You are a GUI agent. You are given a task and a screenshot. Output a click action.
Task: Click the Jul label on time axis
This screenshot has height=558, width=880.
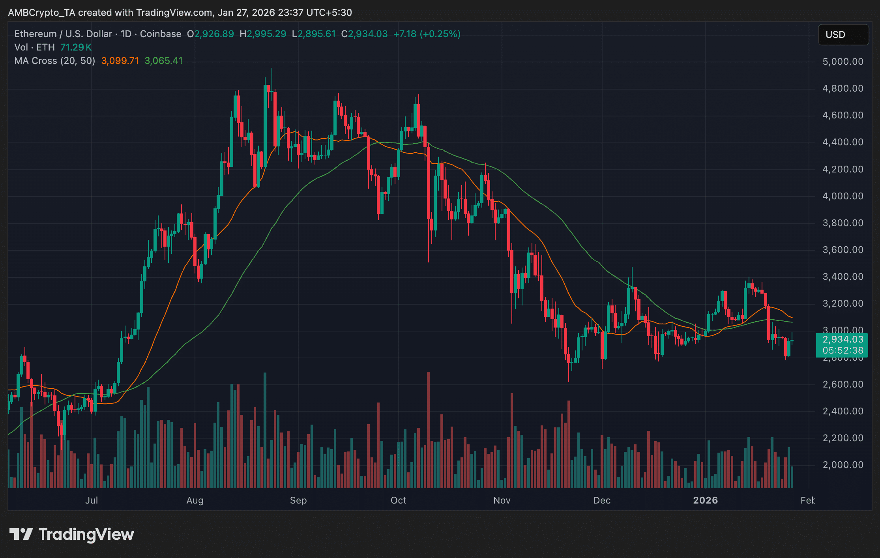(x=92, y=500)
